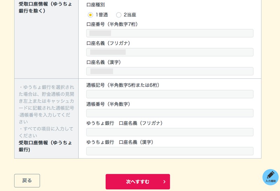Screen dimensions: 280x191
Task: Click the 受取口座情報(ゆうちょ銀行を除く) heading
Action: pyautogui.click(x=45, y=7)
